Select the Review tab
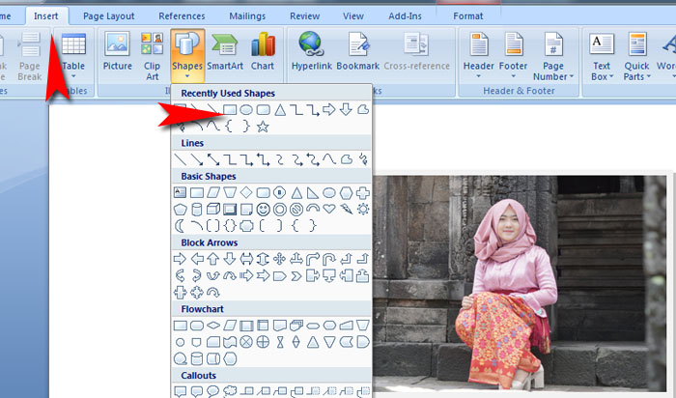 click(304, 16)
